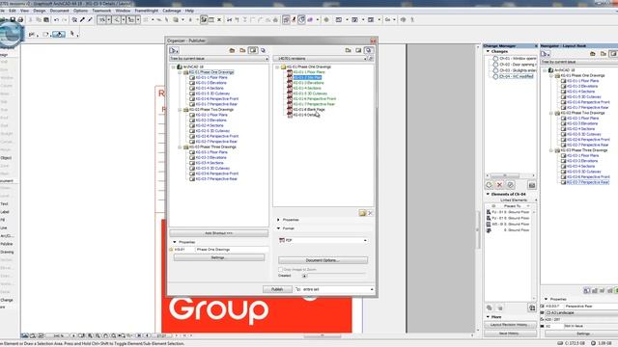The height and width of the screenshot is (347, 618).
Task: Select the Change tool in the toolbox
Action: tap(7, 300)
